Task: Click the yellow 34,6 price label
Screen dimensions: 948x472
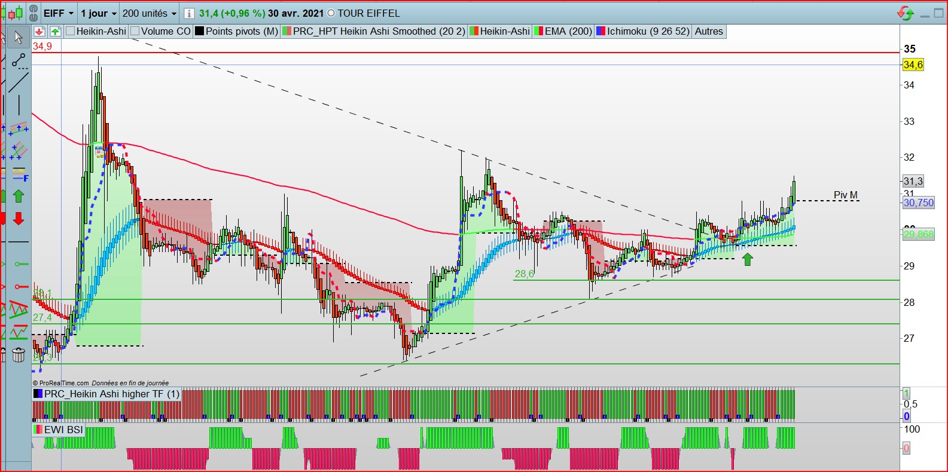Action: (x=913, y=65)
